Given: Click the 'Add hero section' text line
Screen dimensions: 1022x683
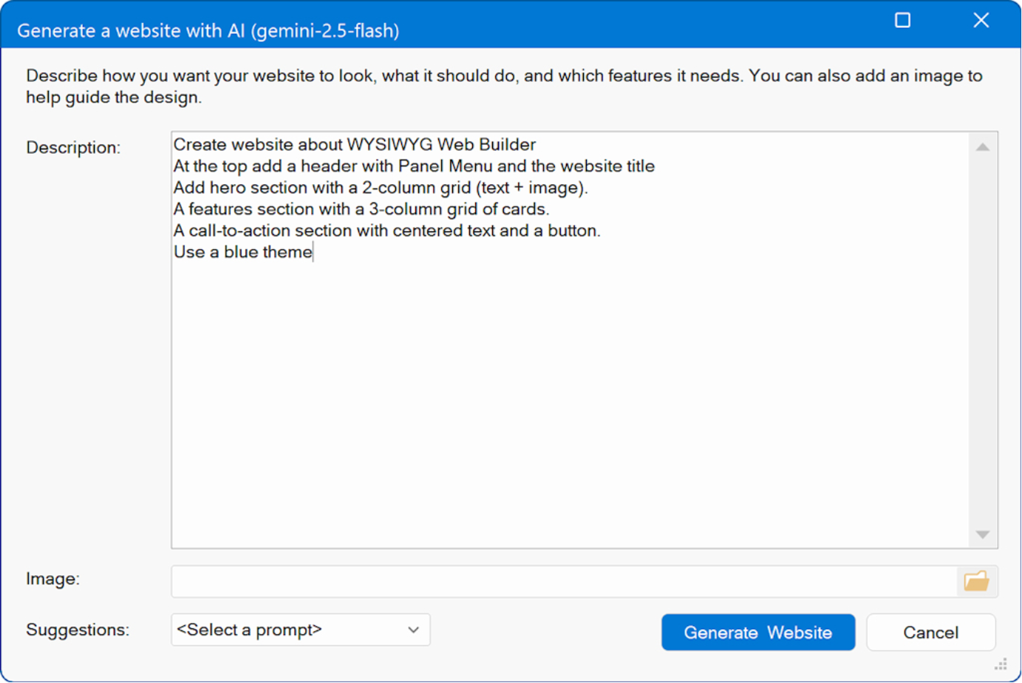Looking at the screenshot, I should 380,188.
